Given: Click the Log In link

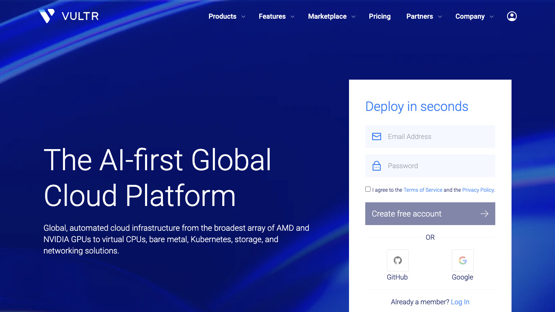Looking at the screenshot, I should [460, 302].
